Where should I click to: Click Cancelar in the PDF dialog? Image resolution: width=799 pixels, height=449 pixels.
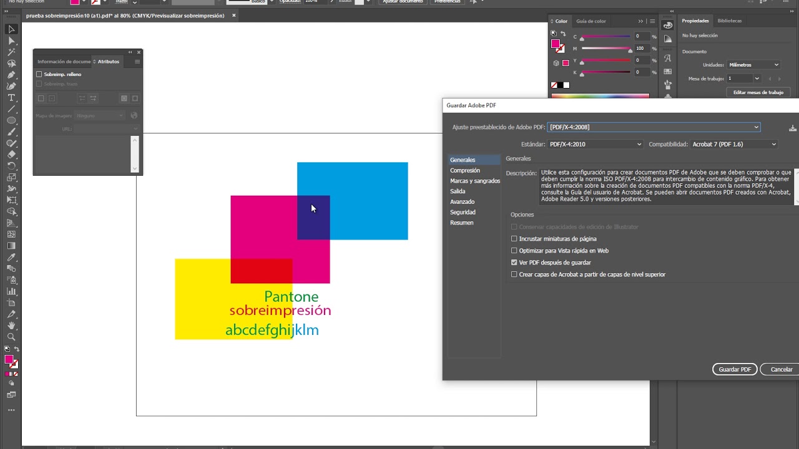[x=782, y=370]
